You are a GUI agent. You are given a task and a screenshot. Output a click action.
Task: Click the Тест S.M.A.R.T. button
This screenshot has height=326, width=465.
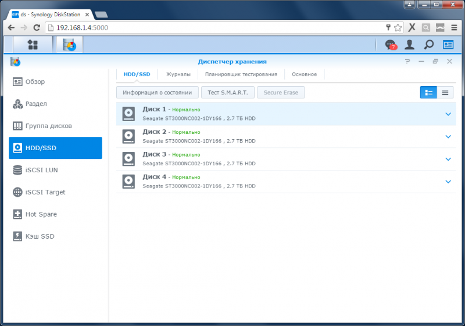(228, 93)
